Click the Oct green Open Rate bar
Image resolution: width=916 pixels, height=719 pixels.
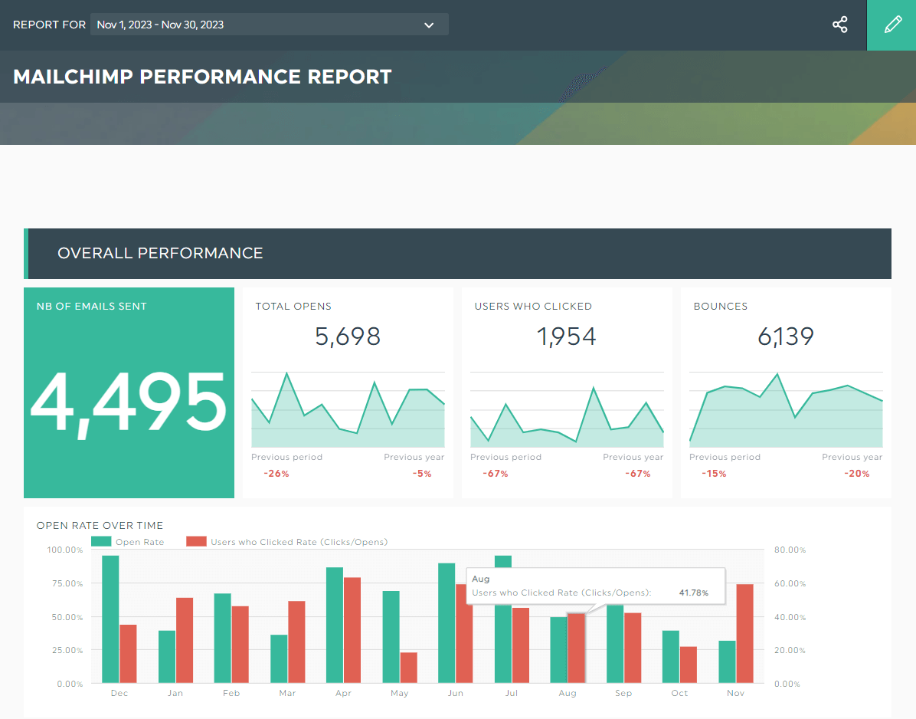point(671,656)
